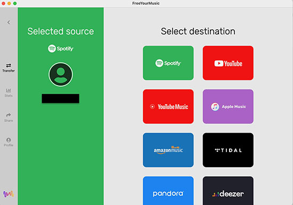293x205 pixels.
Task: Open the Stats section in sidebar
Action: click(x=9, y=93)
